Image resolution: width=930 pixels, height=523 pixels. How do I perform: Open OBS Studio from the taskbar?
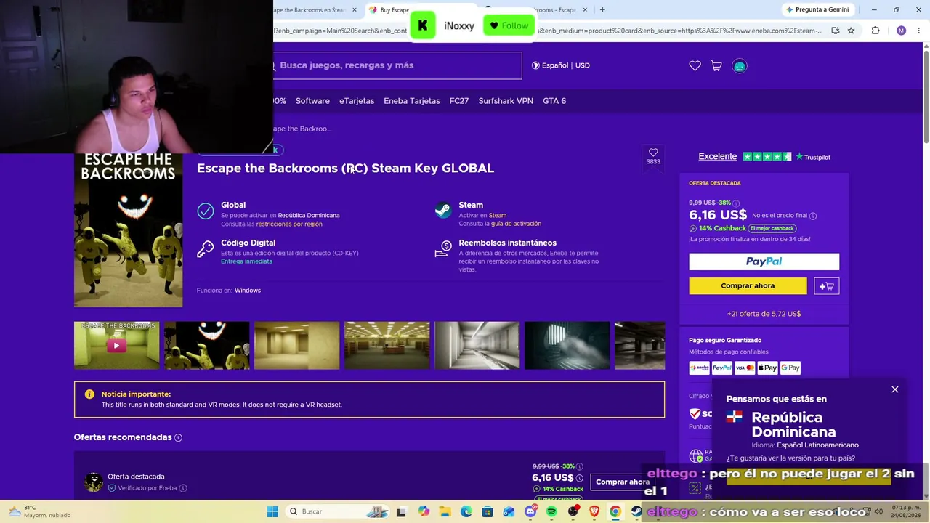(573, 511)
